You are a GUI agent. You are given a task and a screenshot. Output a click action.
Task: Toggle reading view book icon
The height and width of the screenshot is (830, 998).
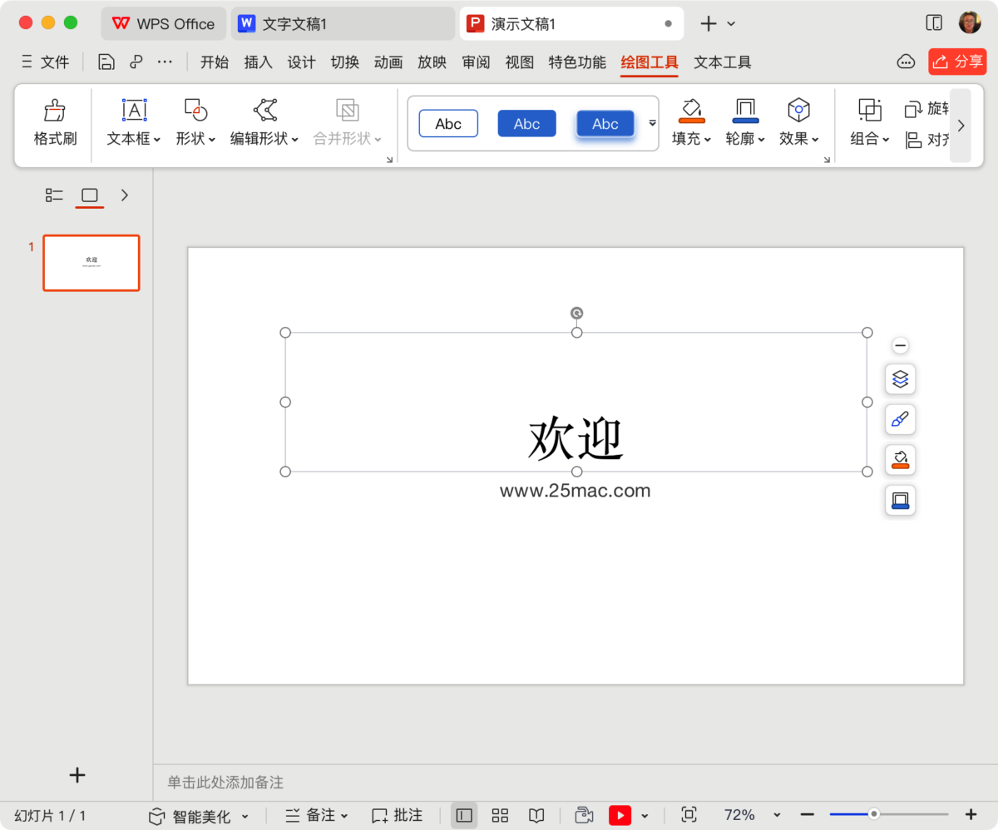pyautogui.click(x=537, y=815)
